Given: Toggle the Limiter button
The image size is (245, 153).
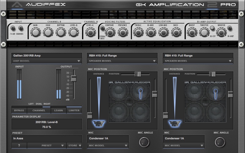Looking at the screenshot, I should coord(74,110).
